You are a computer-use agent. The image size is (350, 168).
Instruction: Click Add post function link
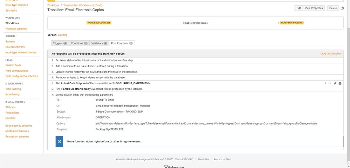click(x=331, y=54)
